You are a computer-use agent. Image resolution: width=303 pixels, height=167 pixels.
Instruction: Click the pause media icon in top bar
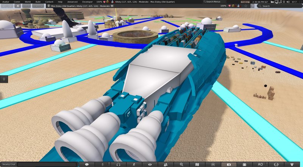point(284,2)
